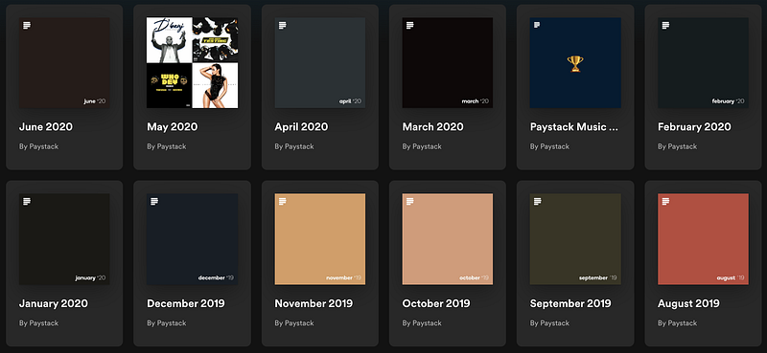This screenshot has width=767, height=353.
Task: Click the 'march '20' cover label
Action: (x=475, y=101)
